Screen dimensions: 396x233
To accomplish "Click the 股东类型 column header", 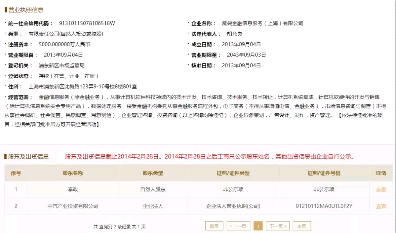I will point(153,173).
